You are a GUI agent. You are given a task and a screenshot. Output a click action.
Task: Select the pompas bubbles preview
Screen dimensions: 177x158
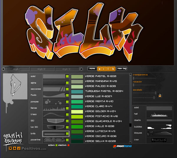click(x=54, y=102)
